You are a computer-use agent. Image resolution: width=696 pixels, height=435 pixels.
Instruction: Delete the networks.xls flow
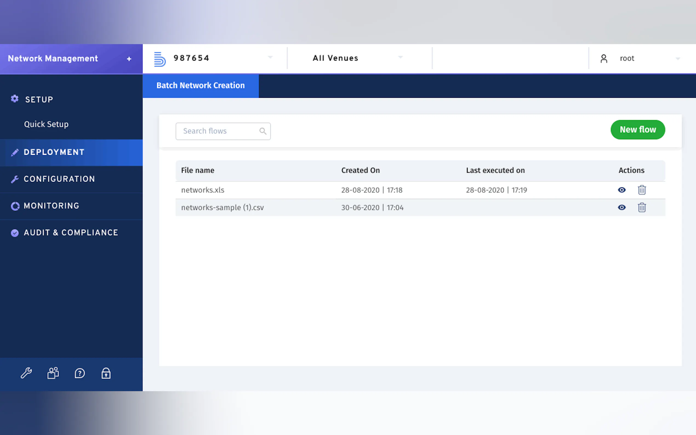(642, 190)
